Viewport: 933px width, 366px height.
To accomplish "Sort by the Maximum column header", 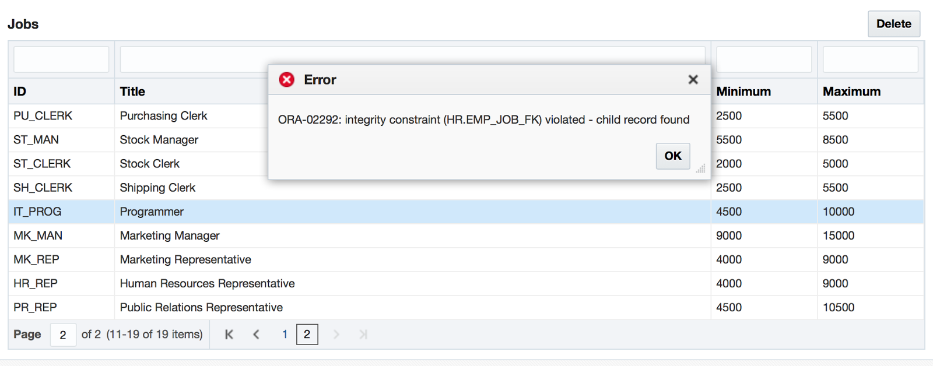I will [x=851, y=91].
